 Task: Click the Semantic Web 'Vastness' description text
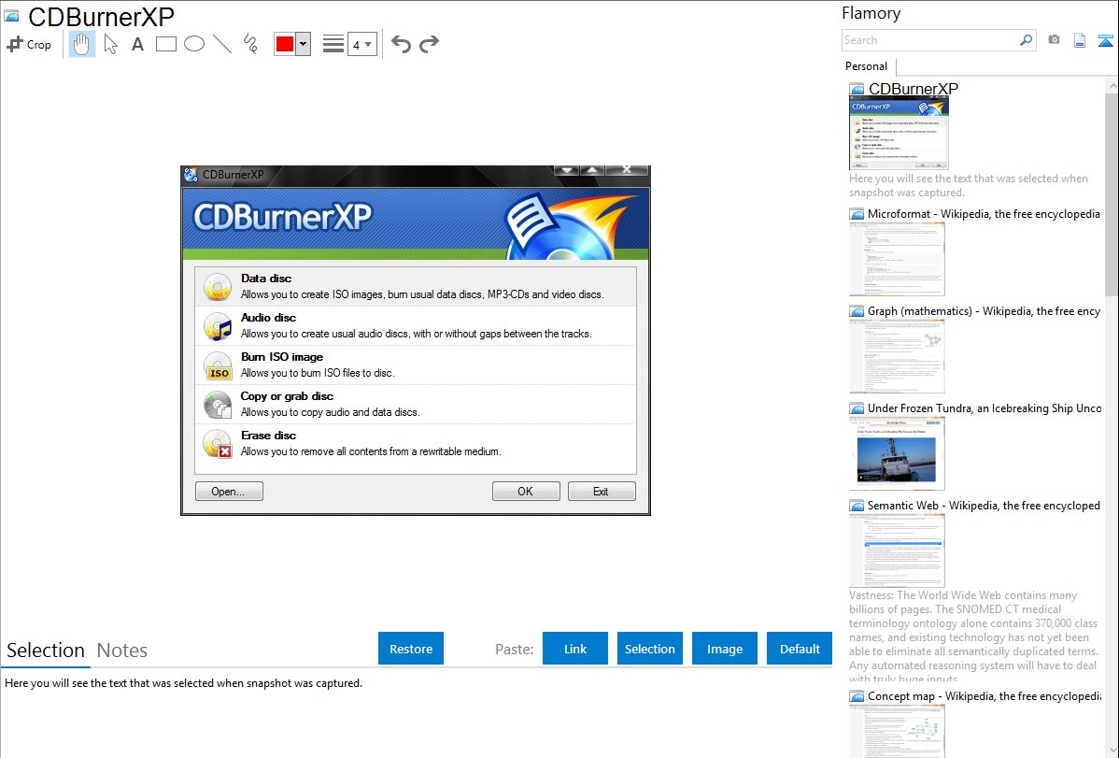pos(973,636)
